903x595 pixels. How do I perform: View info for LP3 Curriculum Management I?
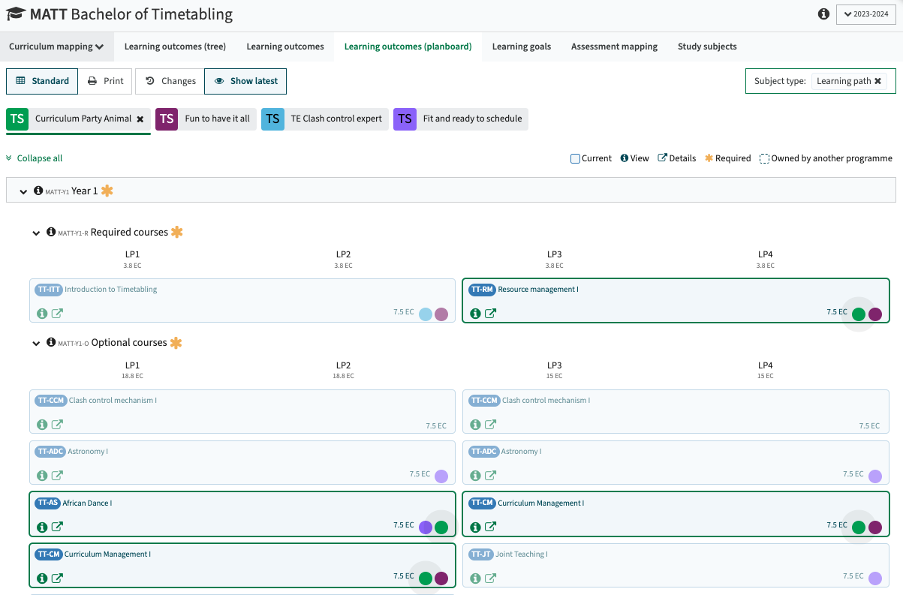(x=475, y=527)
